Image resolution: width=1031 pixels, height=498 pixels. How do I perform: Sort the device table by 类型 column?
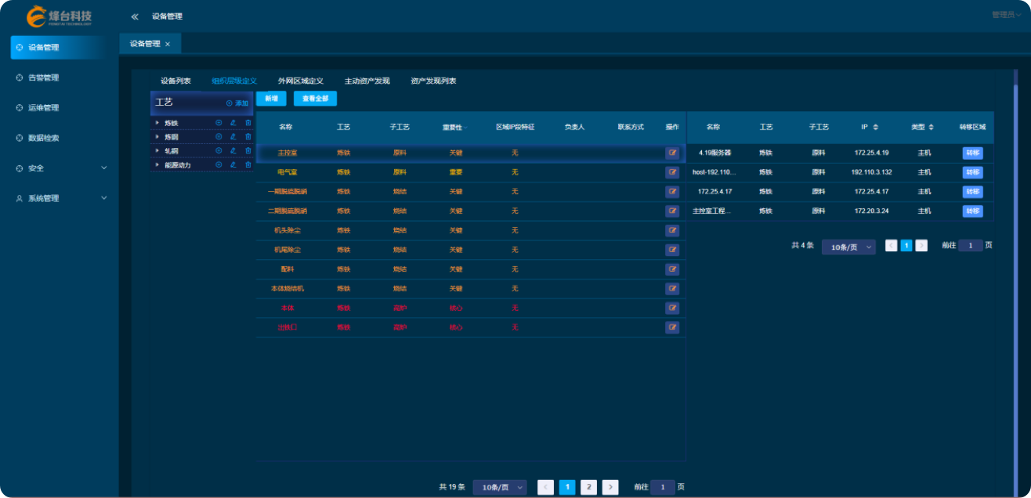(x=931, y=128)
